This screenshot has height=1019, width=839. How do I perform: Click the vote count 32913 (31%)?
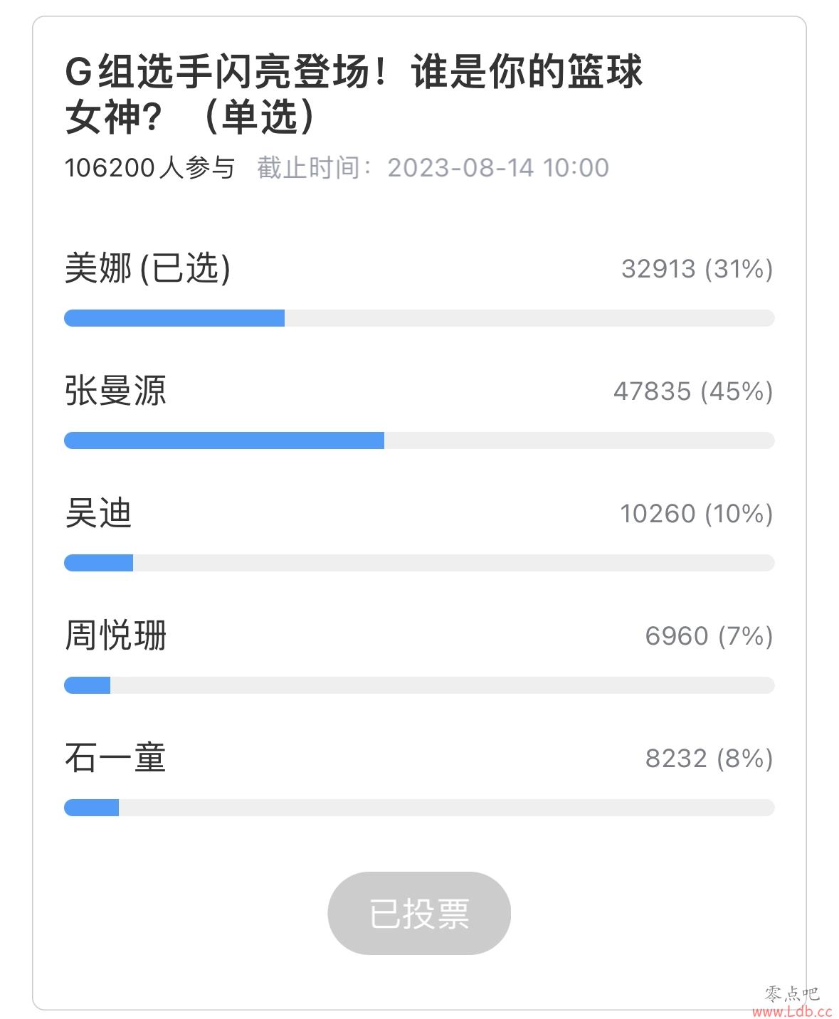tap(697, 269)
